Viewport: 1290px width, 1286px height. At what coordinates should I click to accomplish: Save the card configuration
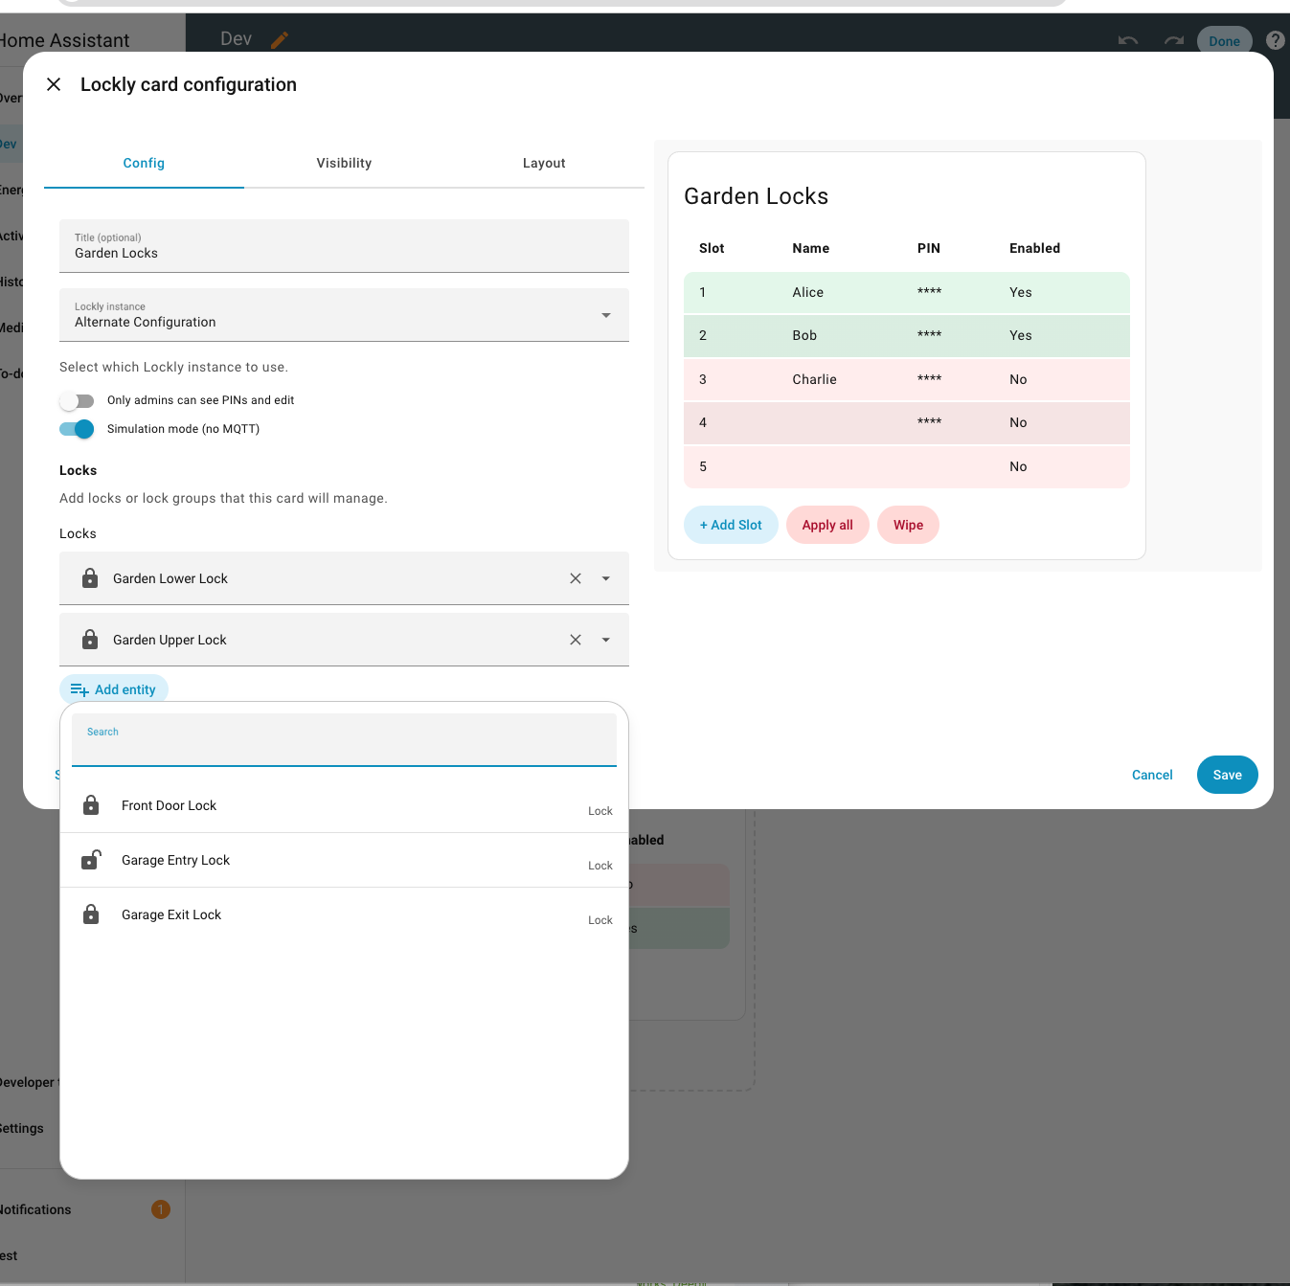1228,775
